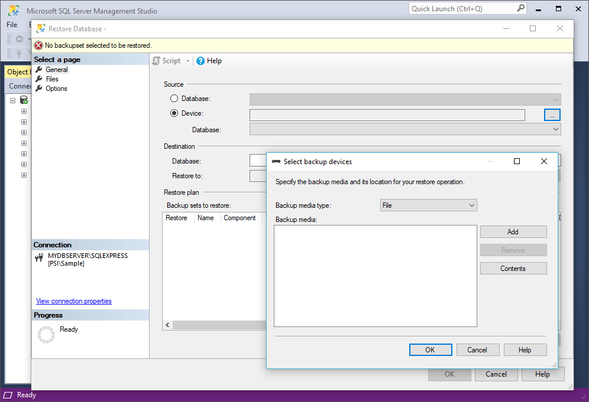This screenshot has height=402, width=589.
Task: Choose the Database source radio button
Action: click(174, 99)
